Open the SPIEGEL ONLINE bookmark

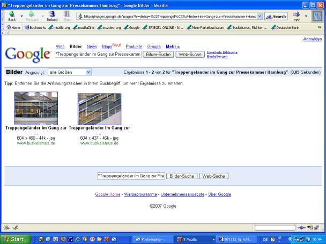[163, 27]
